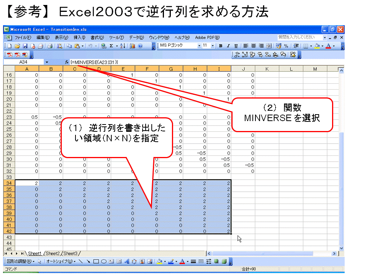This screenshot has height=275, width=366.
Task: Toggle Bold formatting
Action: point(220,46)
